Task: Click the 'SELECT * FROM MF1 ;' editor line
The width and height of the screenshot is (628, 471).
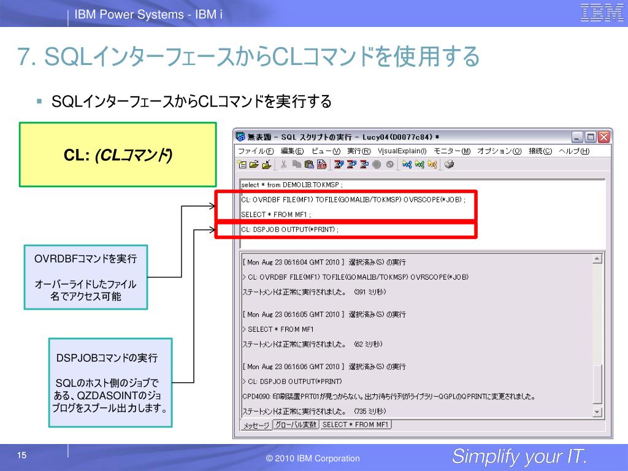Action: (x=276, y=215)
